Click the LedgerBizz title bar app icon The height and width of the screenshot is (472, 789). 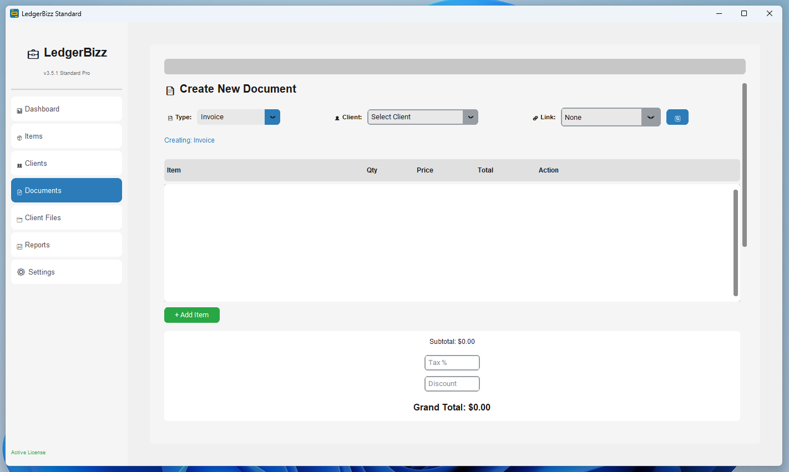coord(14,13)
